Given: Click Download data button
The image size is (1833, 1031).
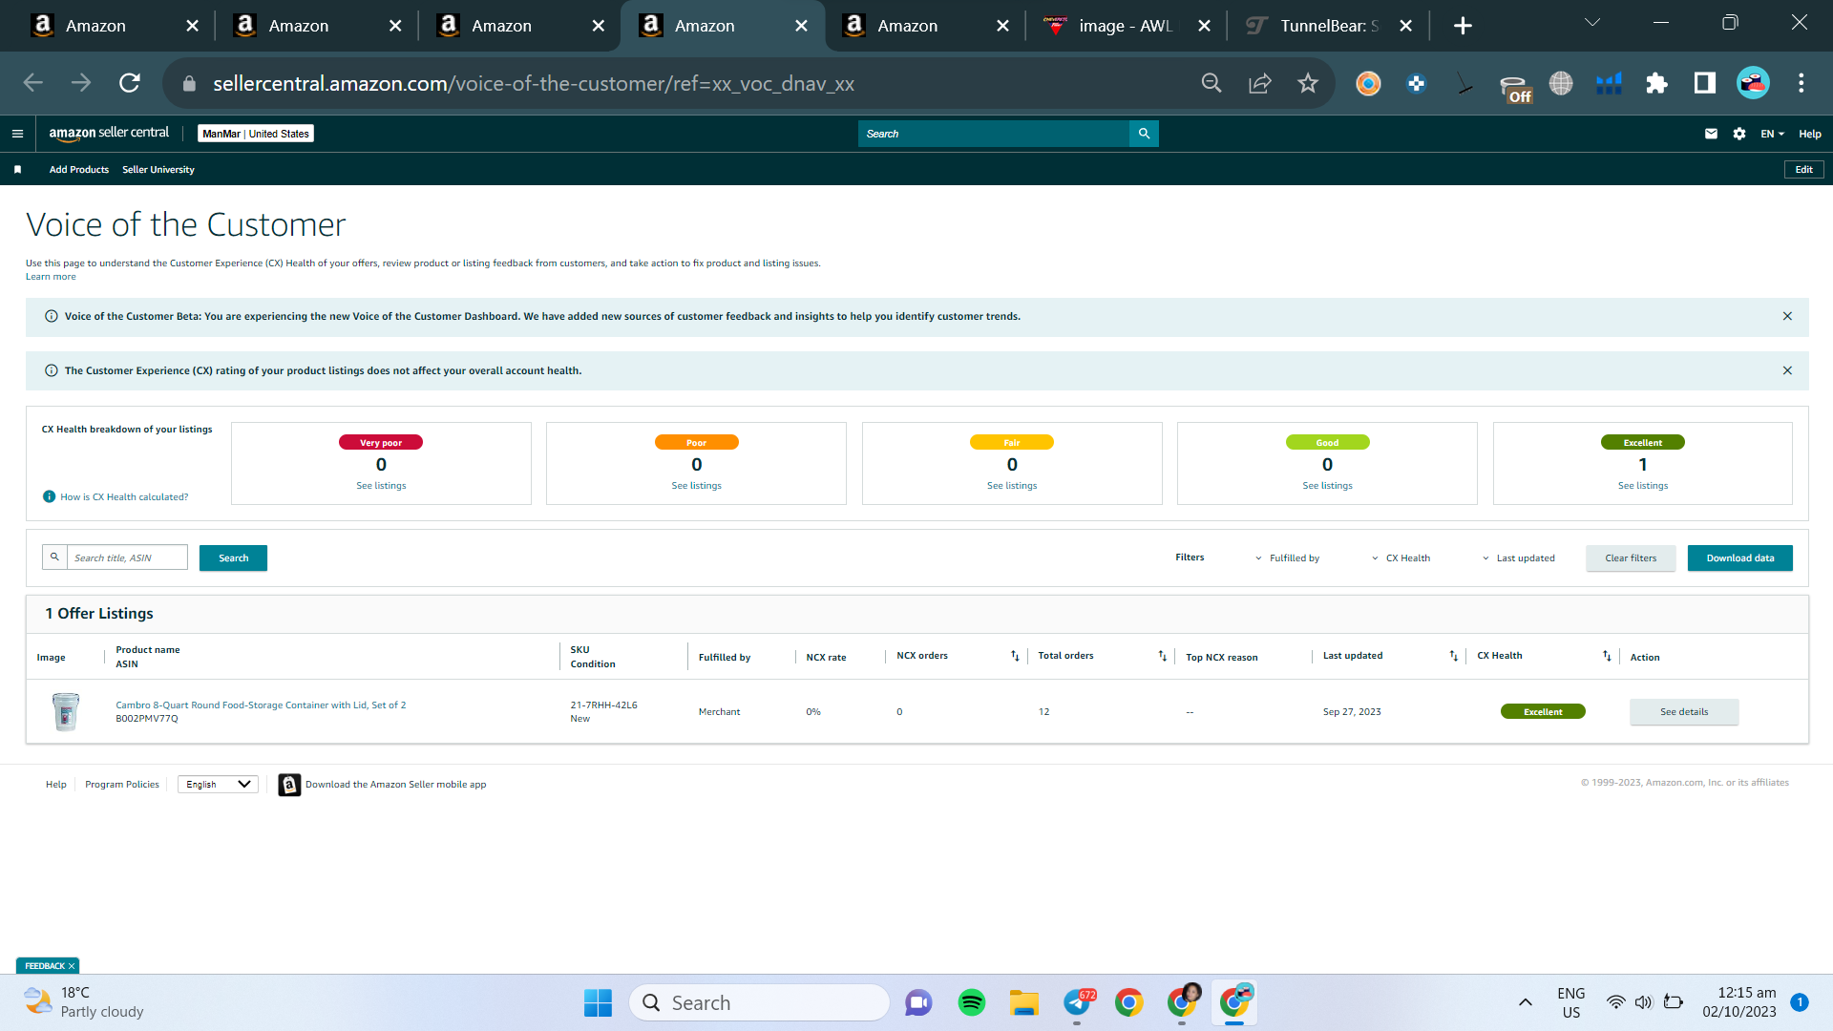Looking at the screenshot, I should pyautogui.click(x=1739, y=558).
